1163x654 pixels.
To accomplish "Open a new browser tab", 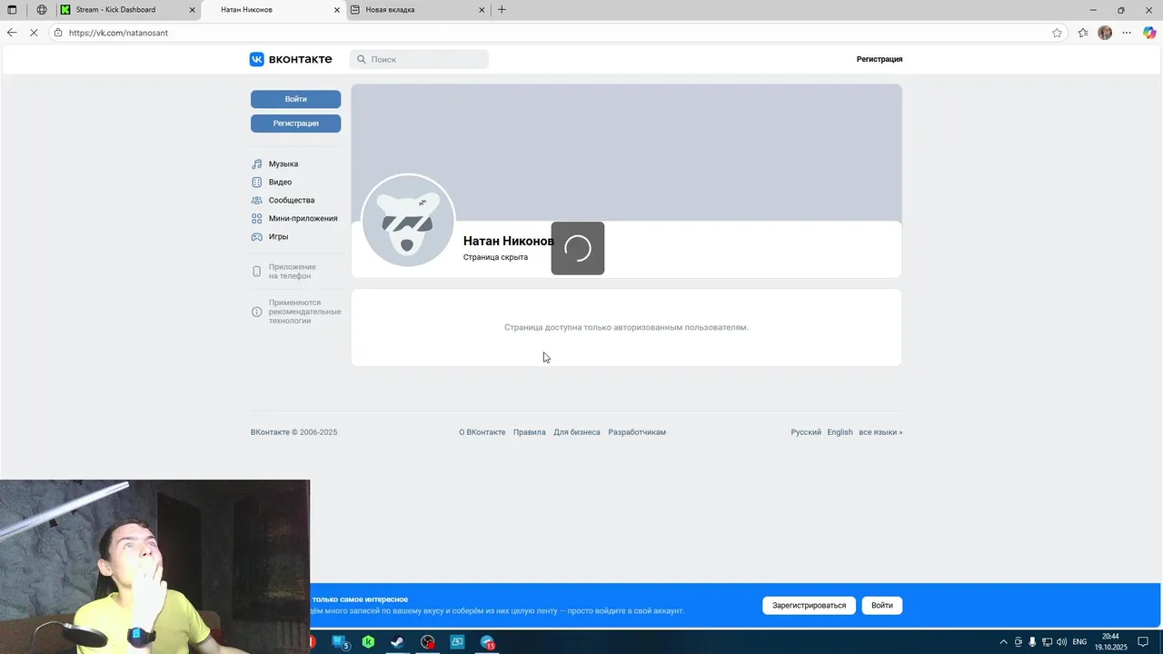I will coord(502,10).
